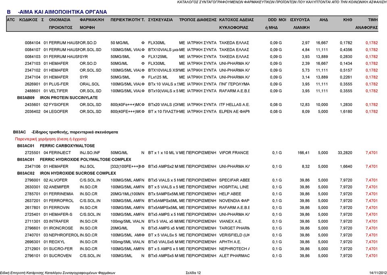Image resolution: width=387 pixels, height=275 pixels.
Task: Click the group heading 'IRON PROTEIN SUCCINYLATE'
Action: click(x=69, y=98)
